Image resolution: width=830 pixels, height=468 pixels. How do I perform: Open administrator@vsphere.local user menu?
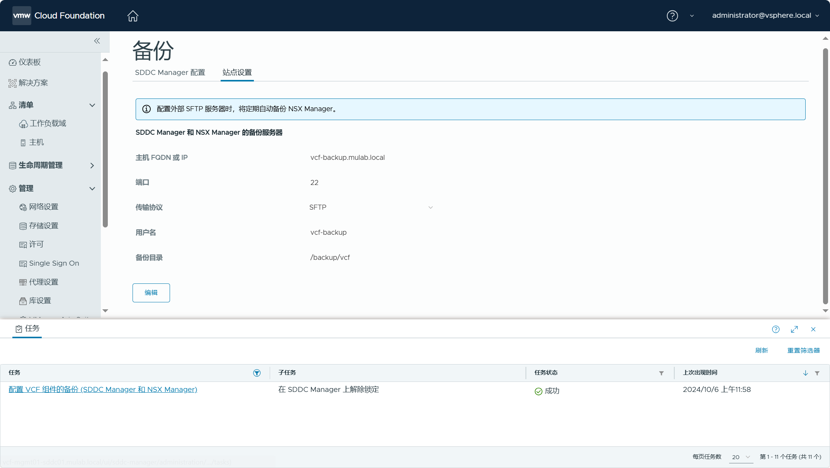pos(765,15)
